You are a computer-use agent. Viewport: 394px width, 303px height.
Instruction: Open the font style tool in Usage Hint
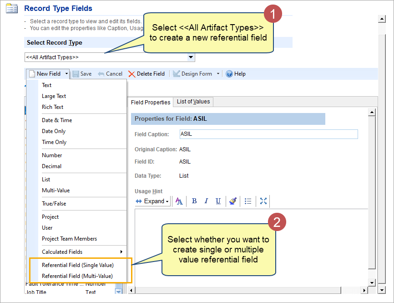pos(179,201)
